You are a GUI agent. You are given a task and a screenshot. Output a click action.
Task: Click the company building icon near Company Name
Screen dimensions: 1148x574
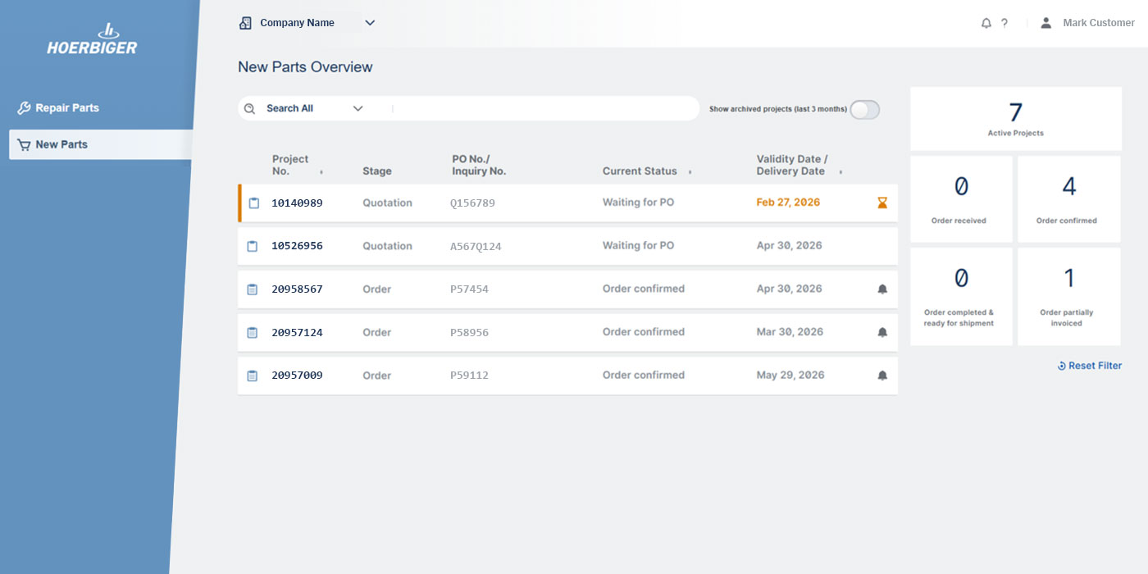244,22
